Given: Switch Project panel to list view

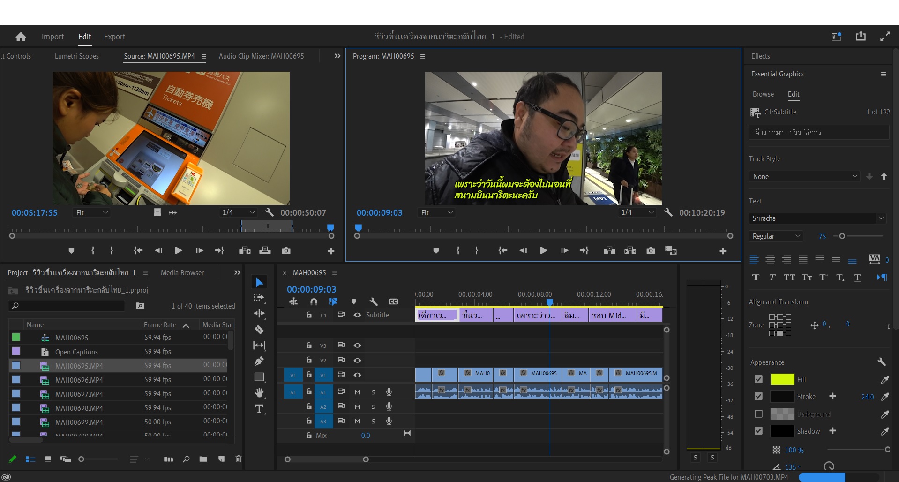Looking at the screenshot, I should pyautogui.click(x=30, y=459).
